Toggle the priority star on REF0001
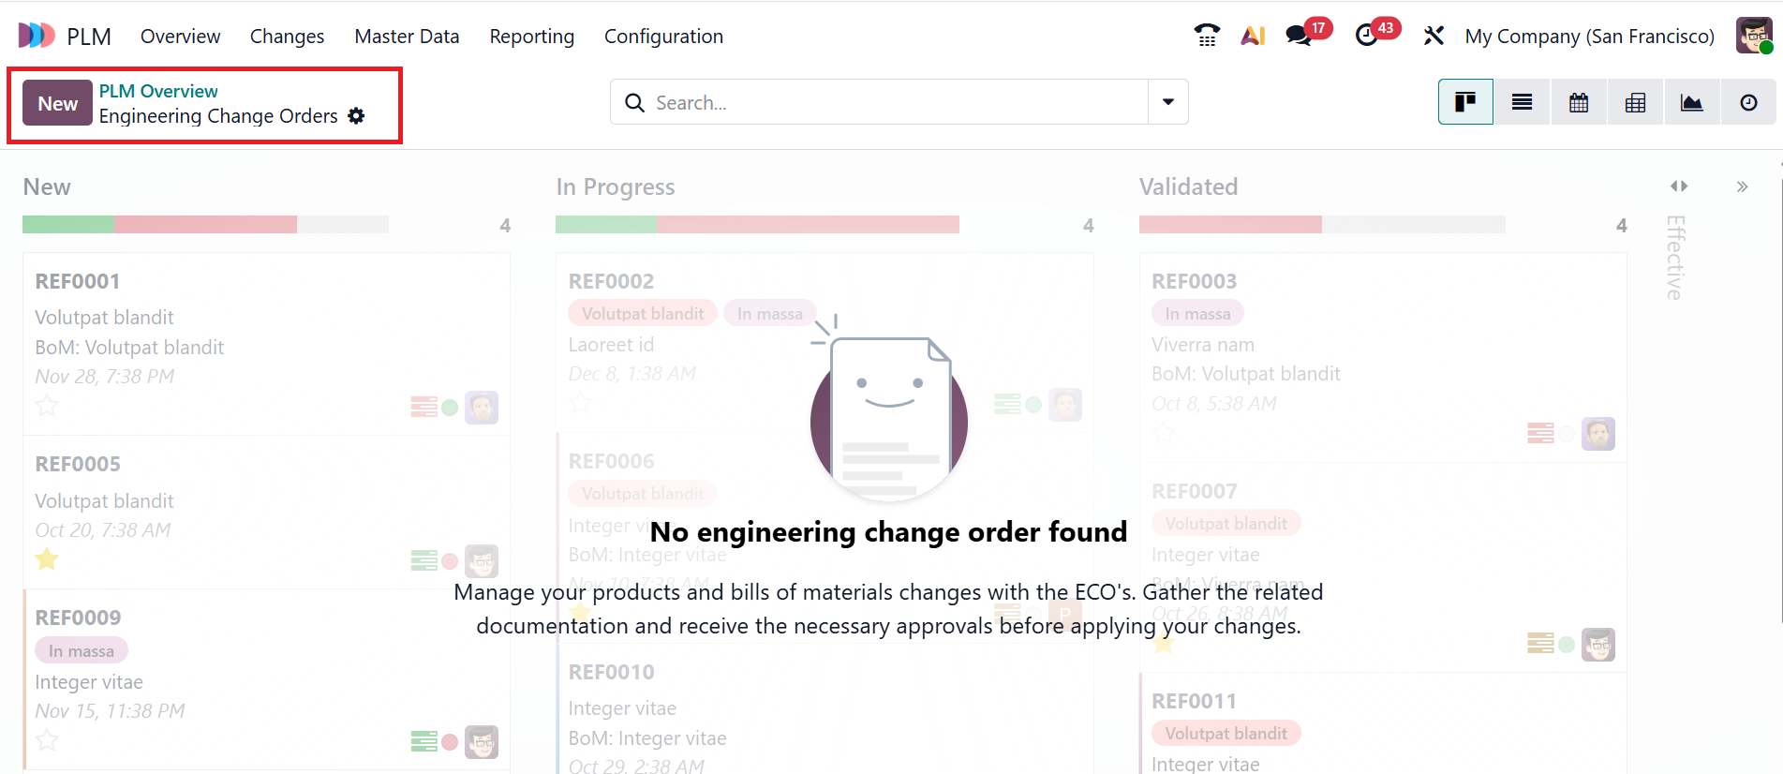1783x774 pixels. [x=47, y=406]
